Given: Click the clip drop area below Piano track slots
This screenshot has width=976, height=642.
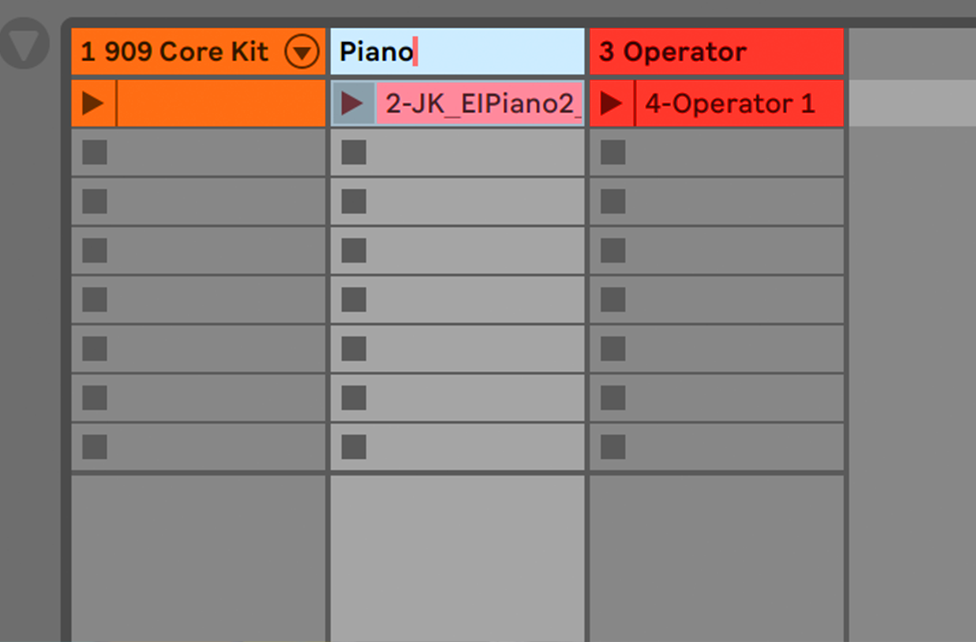Looking at the screenshot, I should tap(457, 558).
